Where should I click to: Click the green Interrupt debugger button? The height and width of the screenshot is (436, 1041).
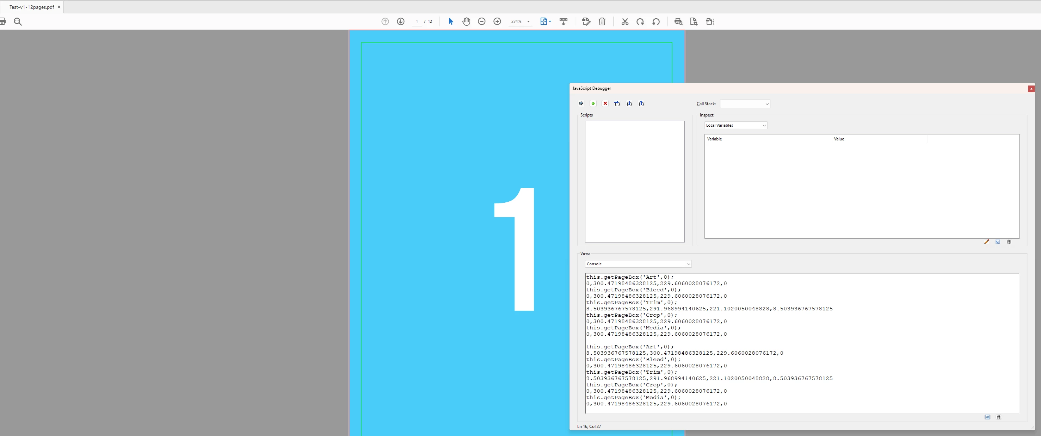coord(593,104)
